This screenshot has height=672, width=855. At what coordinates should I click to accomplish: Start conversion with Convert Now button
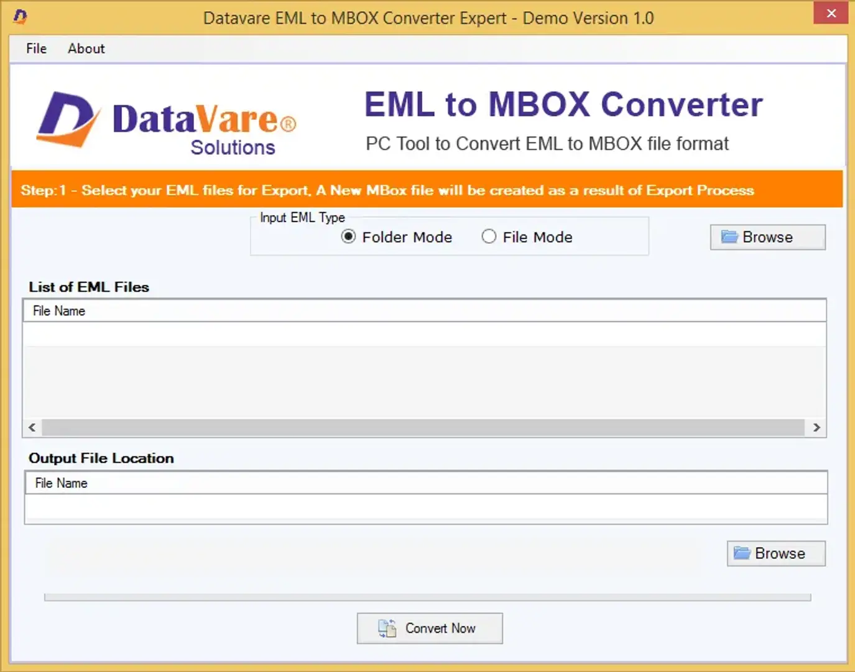[x=430, y=628]
